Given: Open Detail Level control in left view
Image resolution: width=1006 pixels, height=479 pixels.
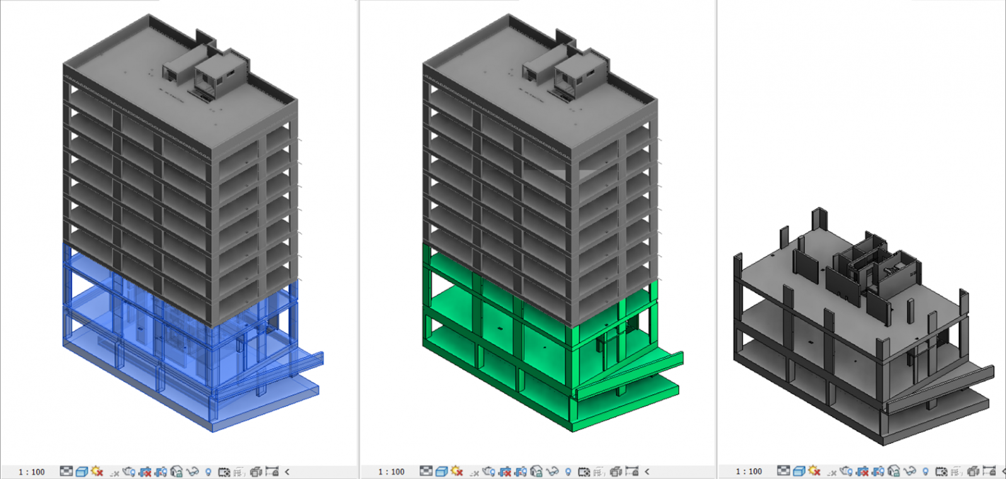Looking at the screenshot, I should tap(66, 471).
